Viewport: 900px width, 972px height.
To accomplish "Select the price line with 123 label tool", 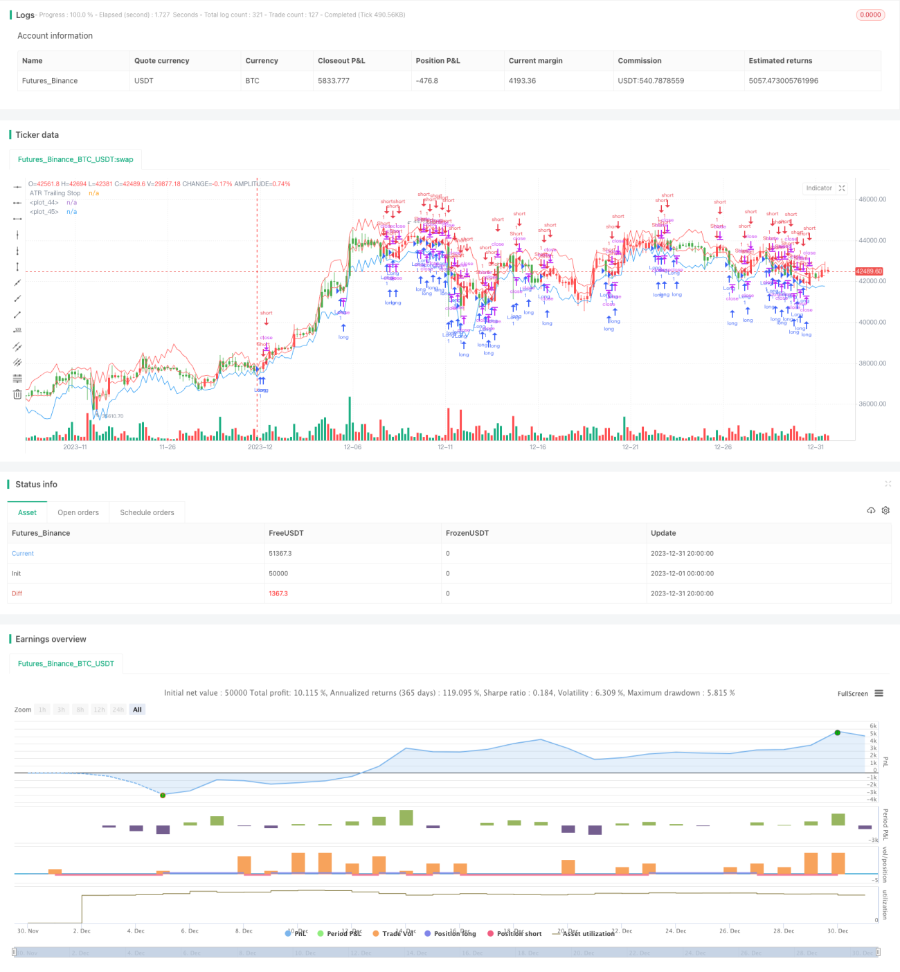I will click(17, 330).
